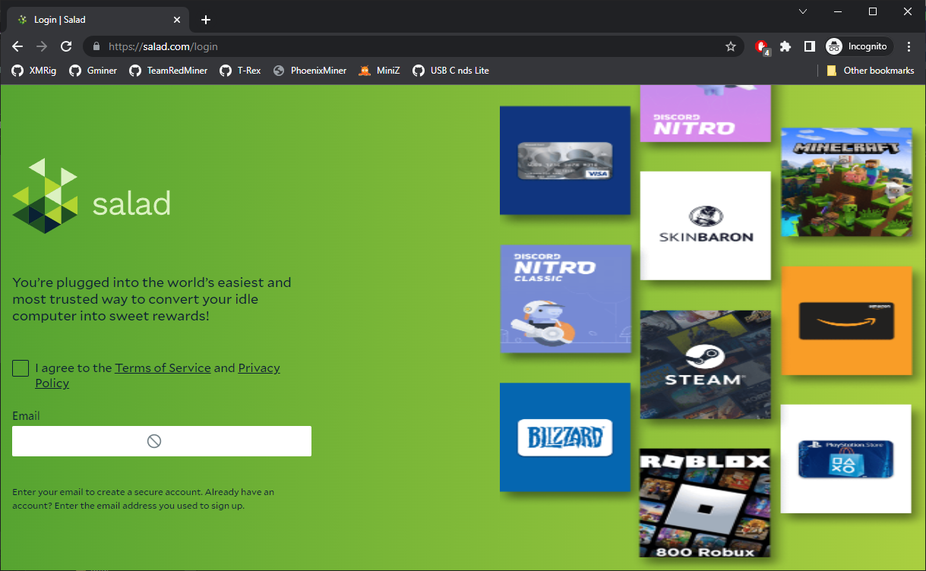Open the red extension icon with badge 4
926x571 pixels.
[x=762, y=47]
